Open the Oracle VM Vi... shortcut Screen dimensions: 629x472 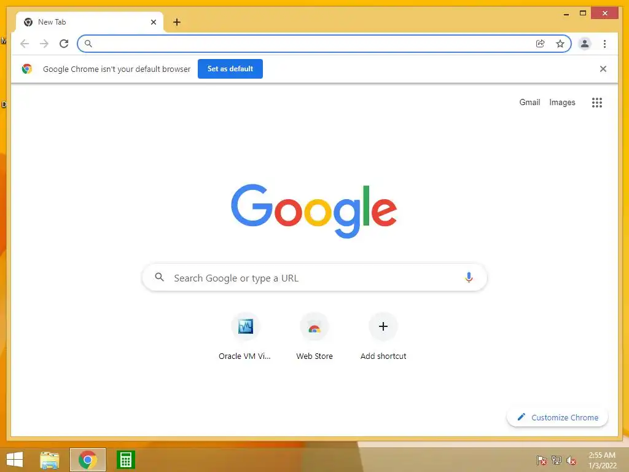click(245, 337)
